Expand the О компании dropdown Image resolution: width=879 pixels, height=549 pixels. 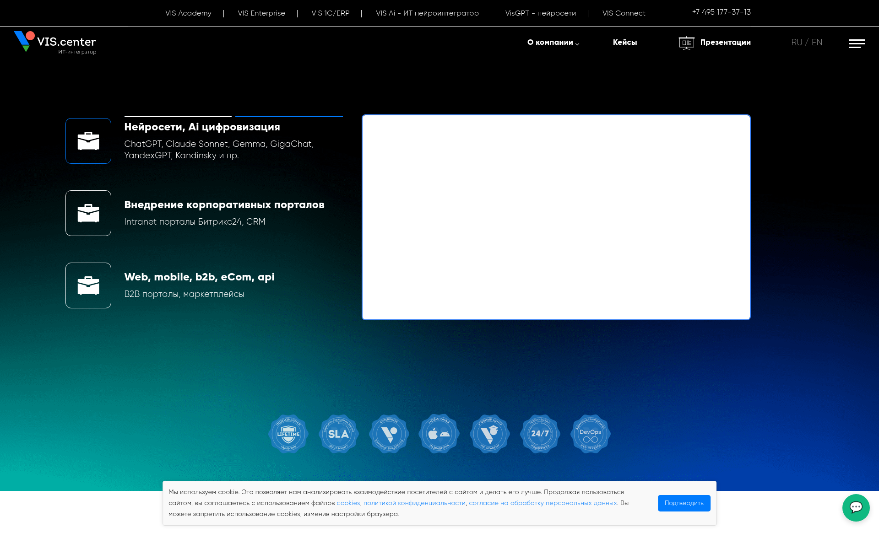tap(553, 42)
